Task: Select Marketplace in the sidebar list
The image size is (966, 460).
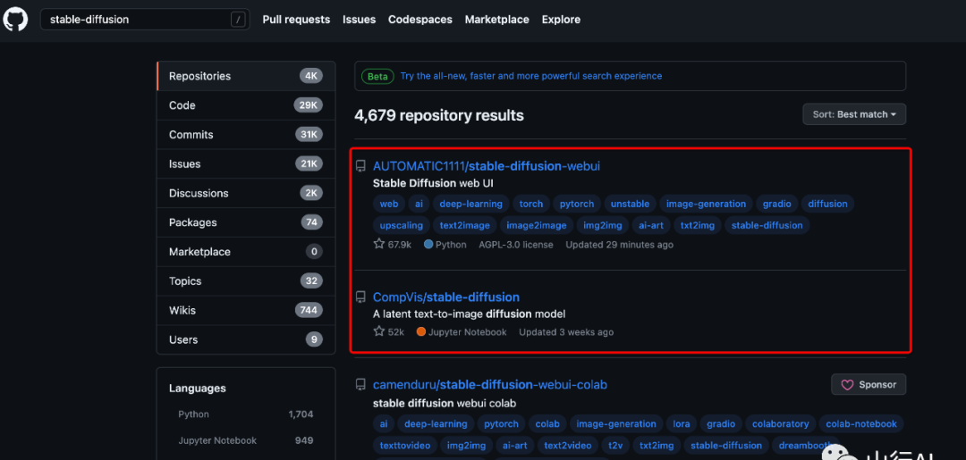Action: pyautogui.click(x=246, y=252)
